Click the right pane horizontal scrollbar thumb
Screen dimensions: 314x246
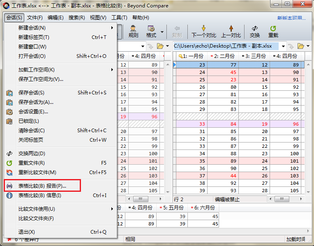[x=282, y=199]
